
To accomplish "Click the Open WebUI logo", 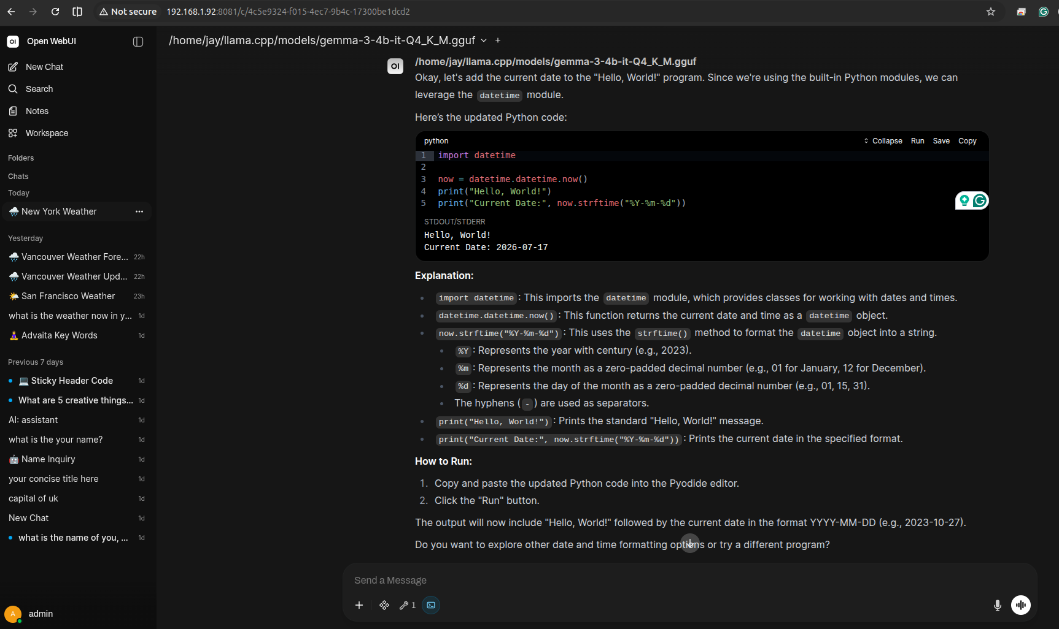I will (13, 41).
